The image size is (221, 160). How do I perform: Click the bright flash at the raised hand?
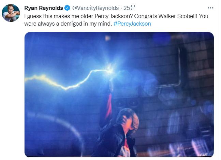click(x=109, y=70)
